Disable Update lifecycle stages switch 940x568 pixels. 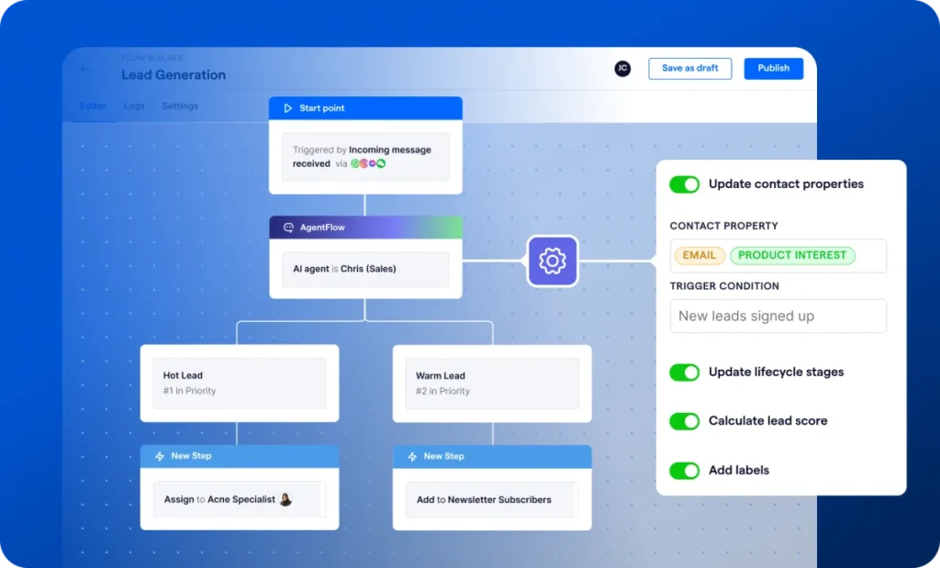[684, 373]
